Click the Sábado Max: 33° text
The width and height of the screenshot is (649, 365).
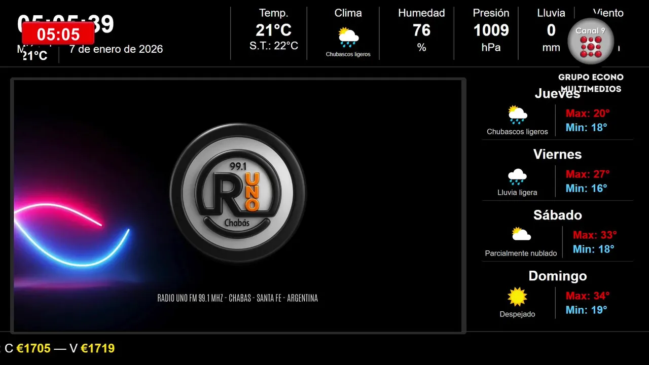tap(595, 235)
